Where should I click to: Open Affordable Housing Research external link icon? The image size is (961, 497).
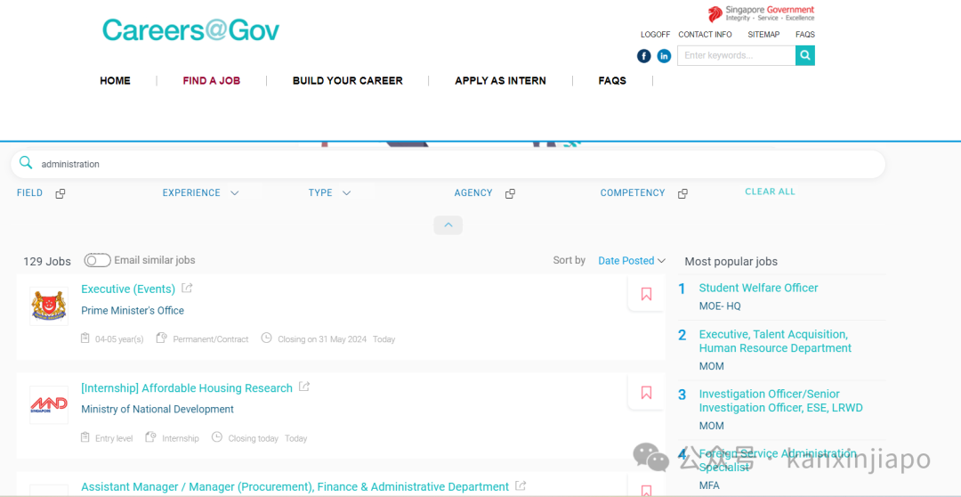(304, 387)
